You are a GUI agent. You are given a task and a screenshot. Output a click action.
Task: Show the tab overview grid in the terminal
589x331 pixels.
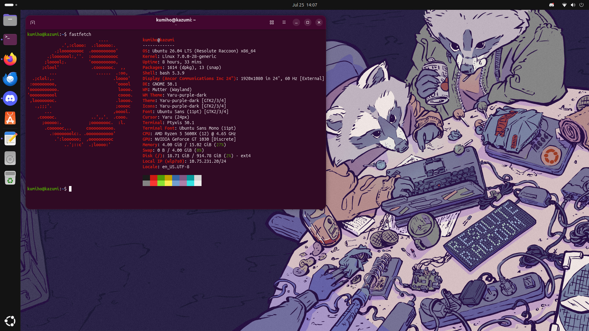tap(272, 22)
